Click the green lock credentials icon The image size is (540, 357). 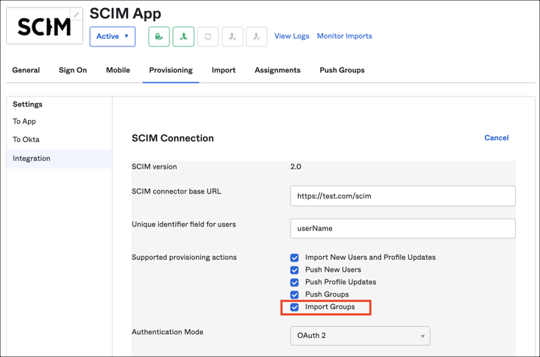point(159,36)
